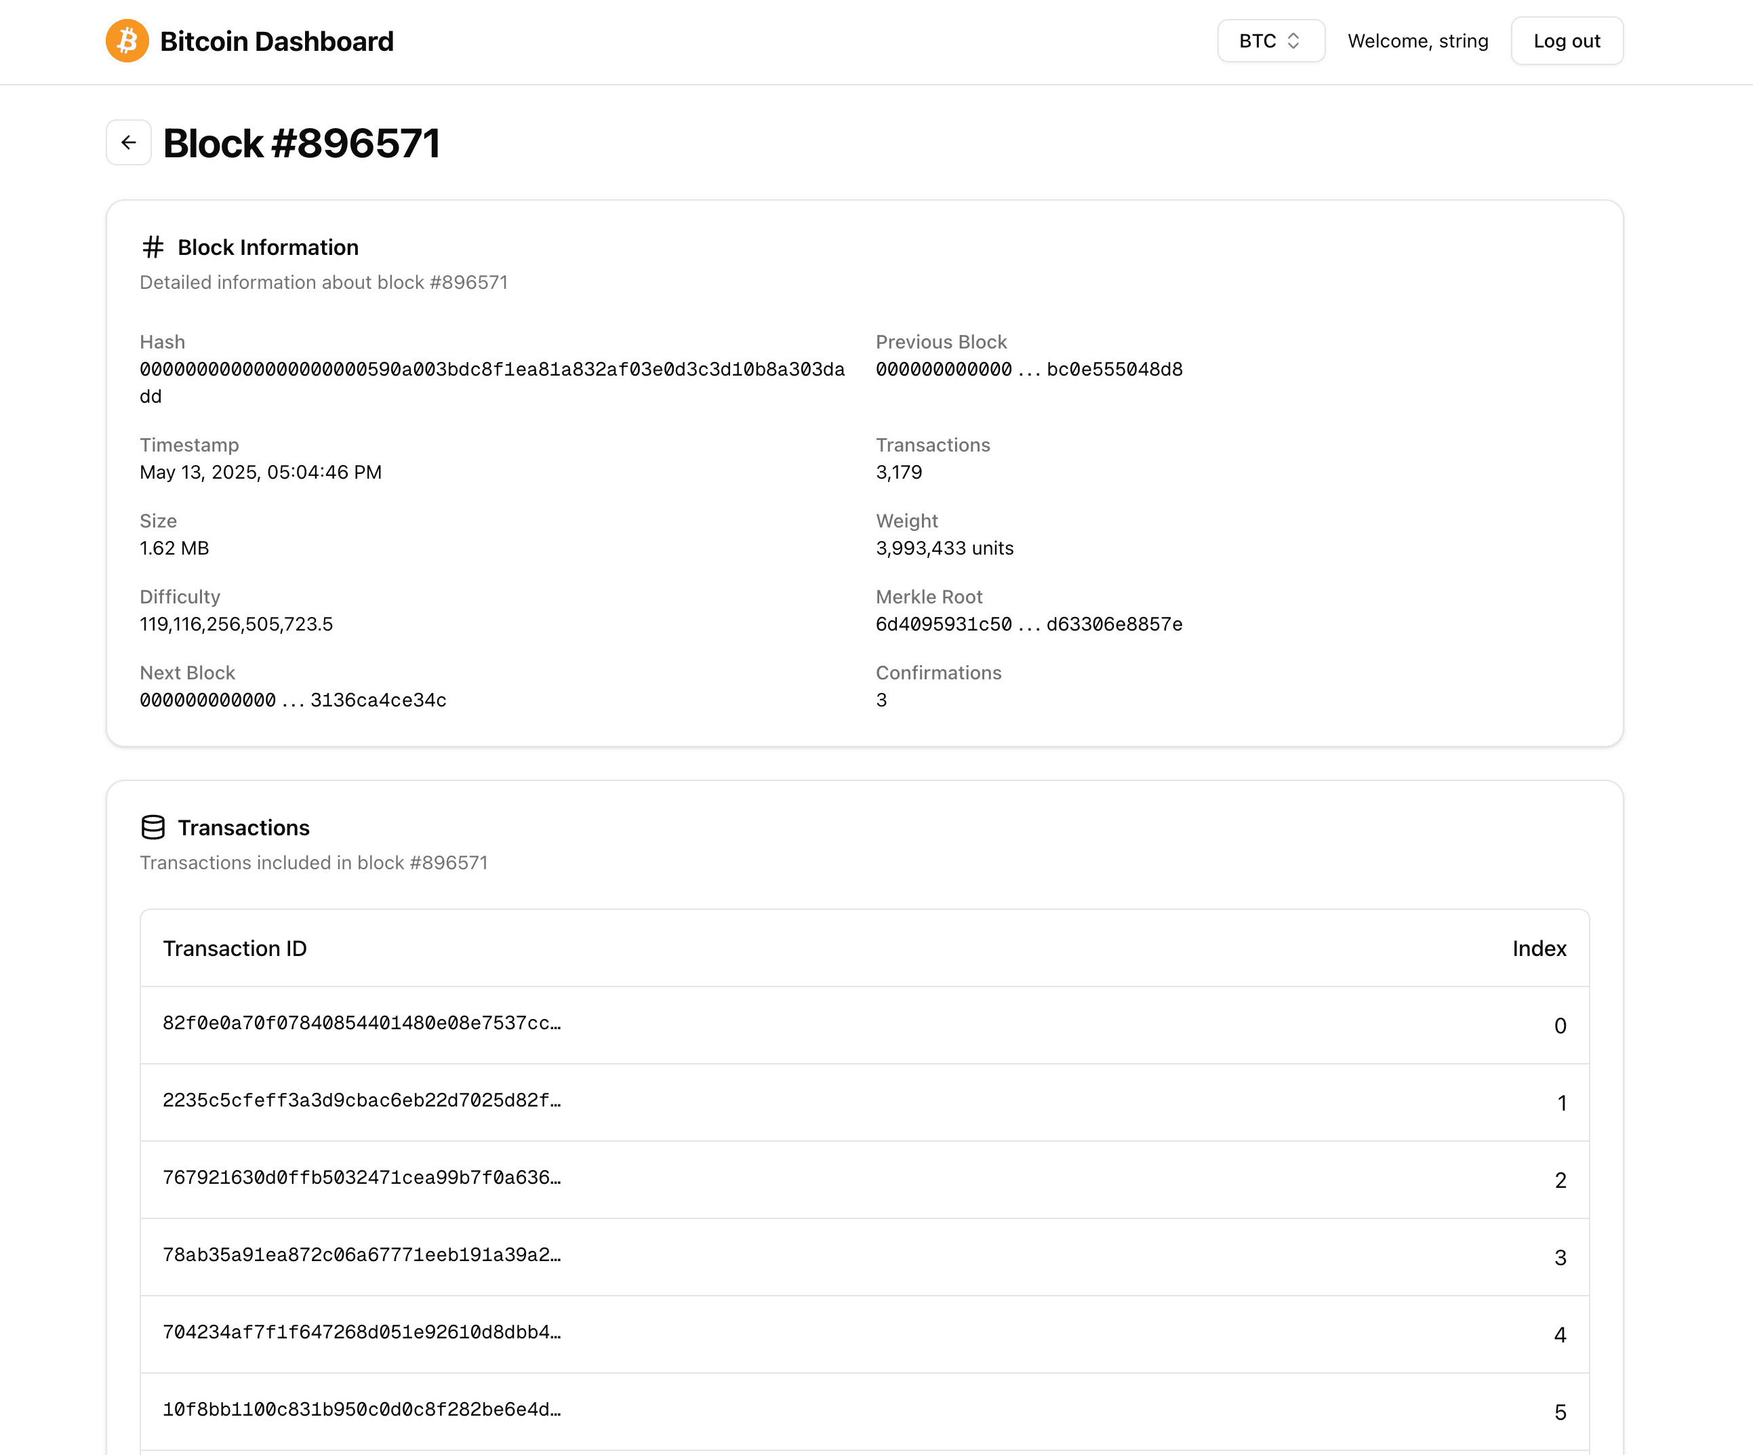This screenshot has height=1455, width=1753.
Task: Open transaction 10f8bb1100c8 at index 5
Action: coord(361,1409)
